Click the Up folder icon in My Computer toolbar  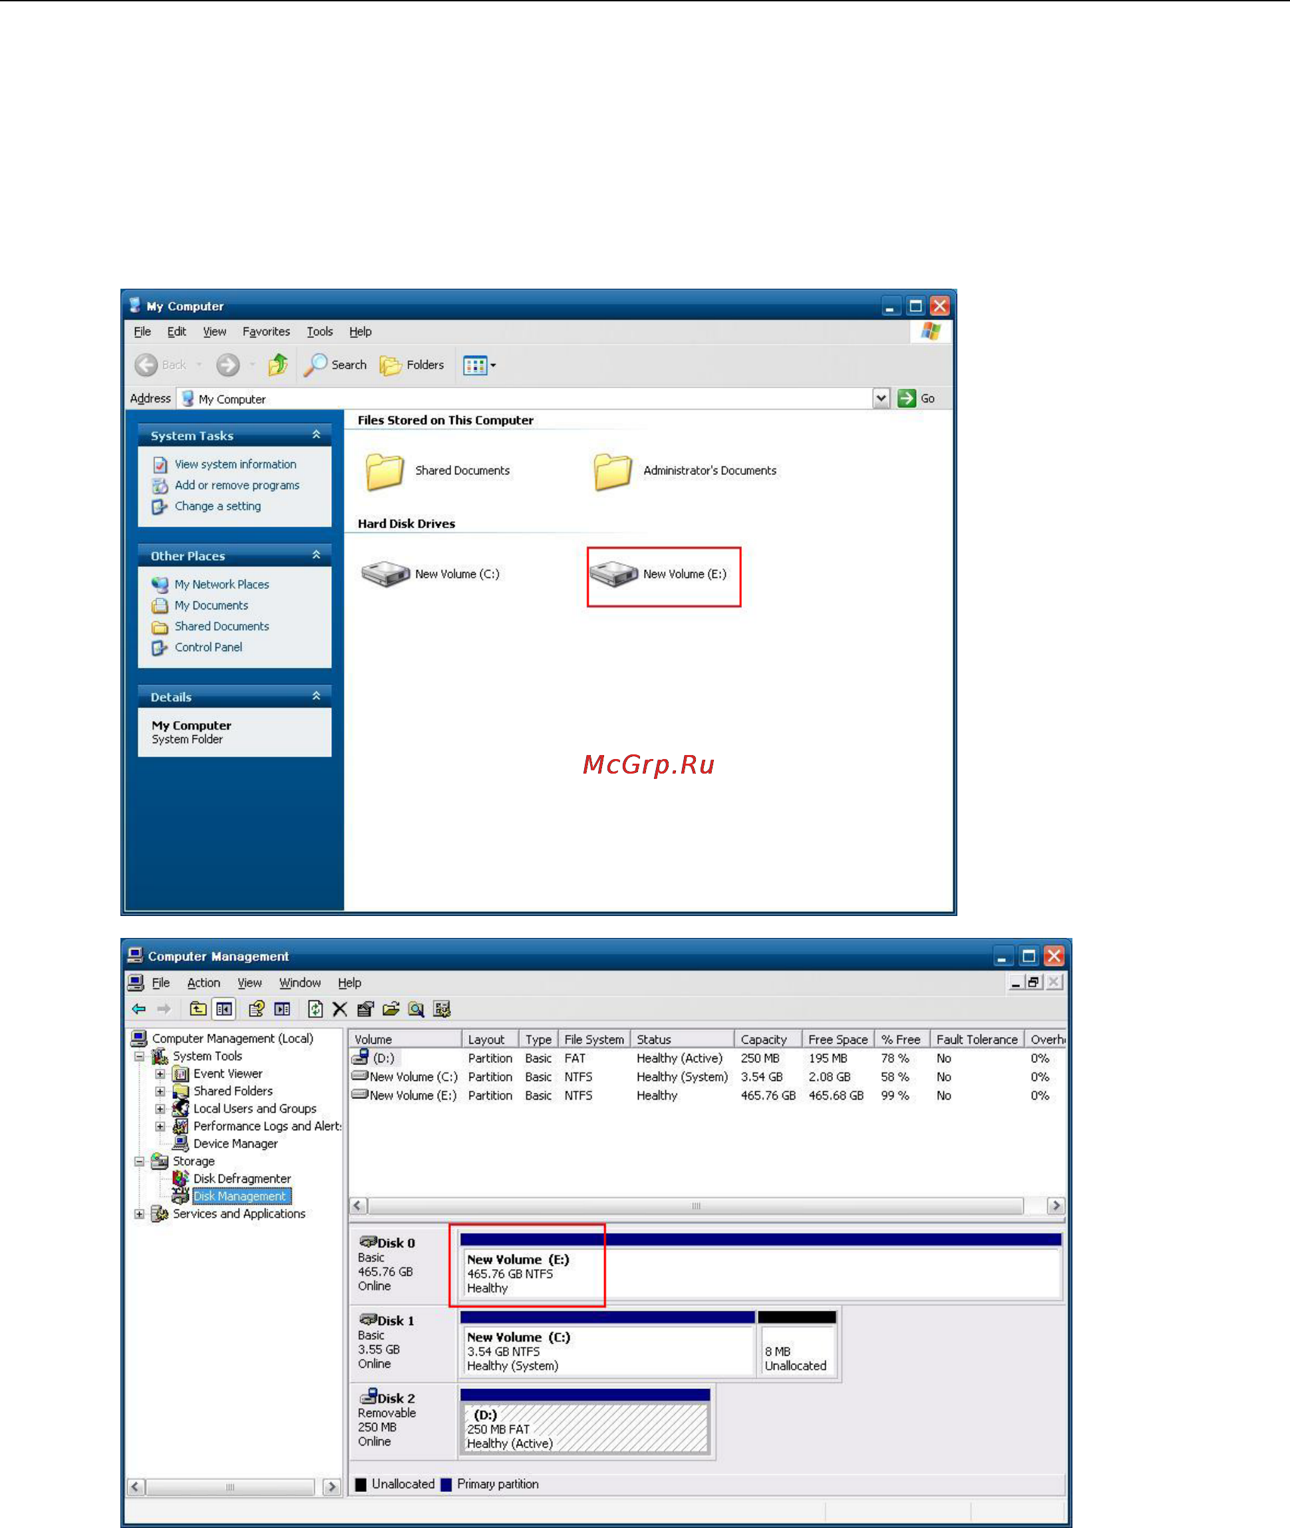click(x=278, y=364)
